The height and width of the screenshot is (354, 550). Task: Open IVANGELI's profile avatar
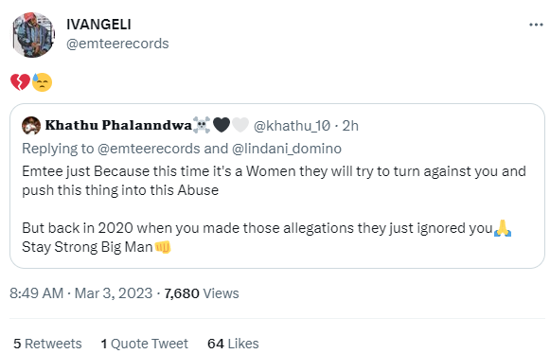tap(33, 34)
